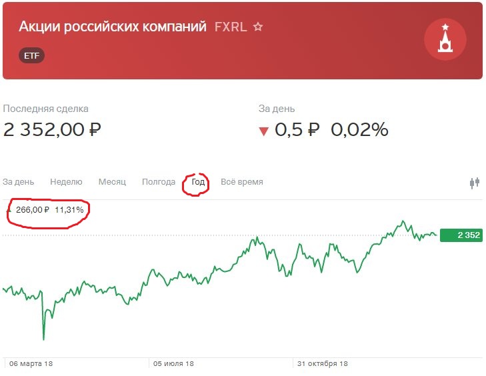Click the 'Акции российских компаний' title
This screenshot has height=376, width=486.
pyautogui.click(x=113, y=27)
